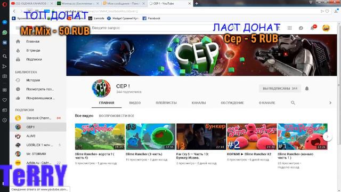Open USERLEX subscription in sidebar
This screenshot has width=341, height=192.
point(38,145)
